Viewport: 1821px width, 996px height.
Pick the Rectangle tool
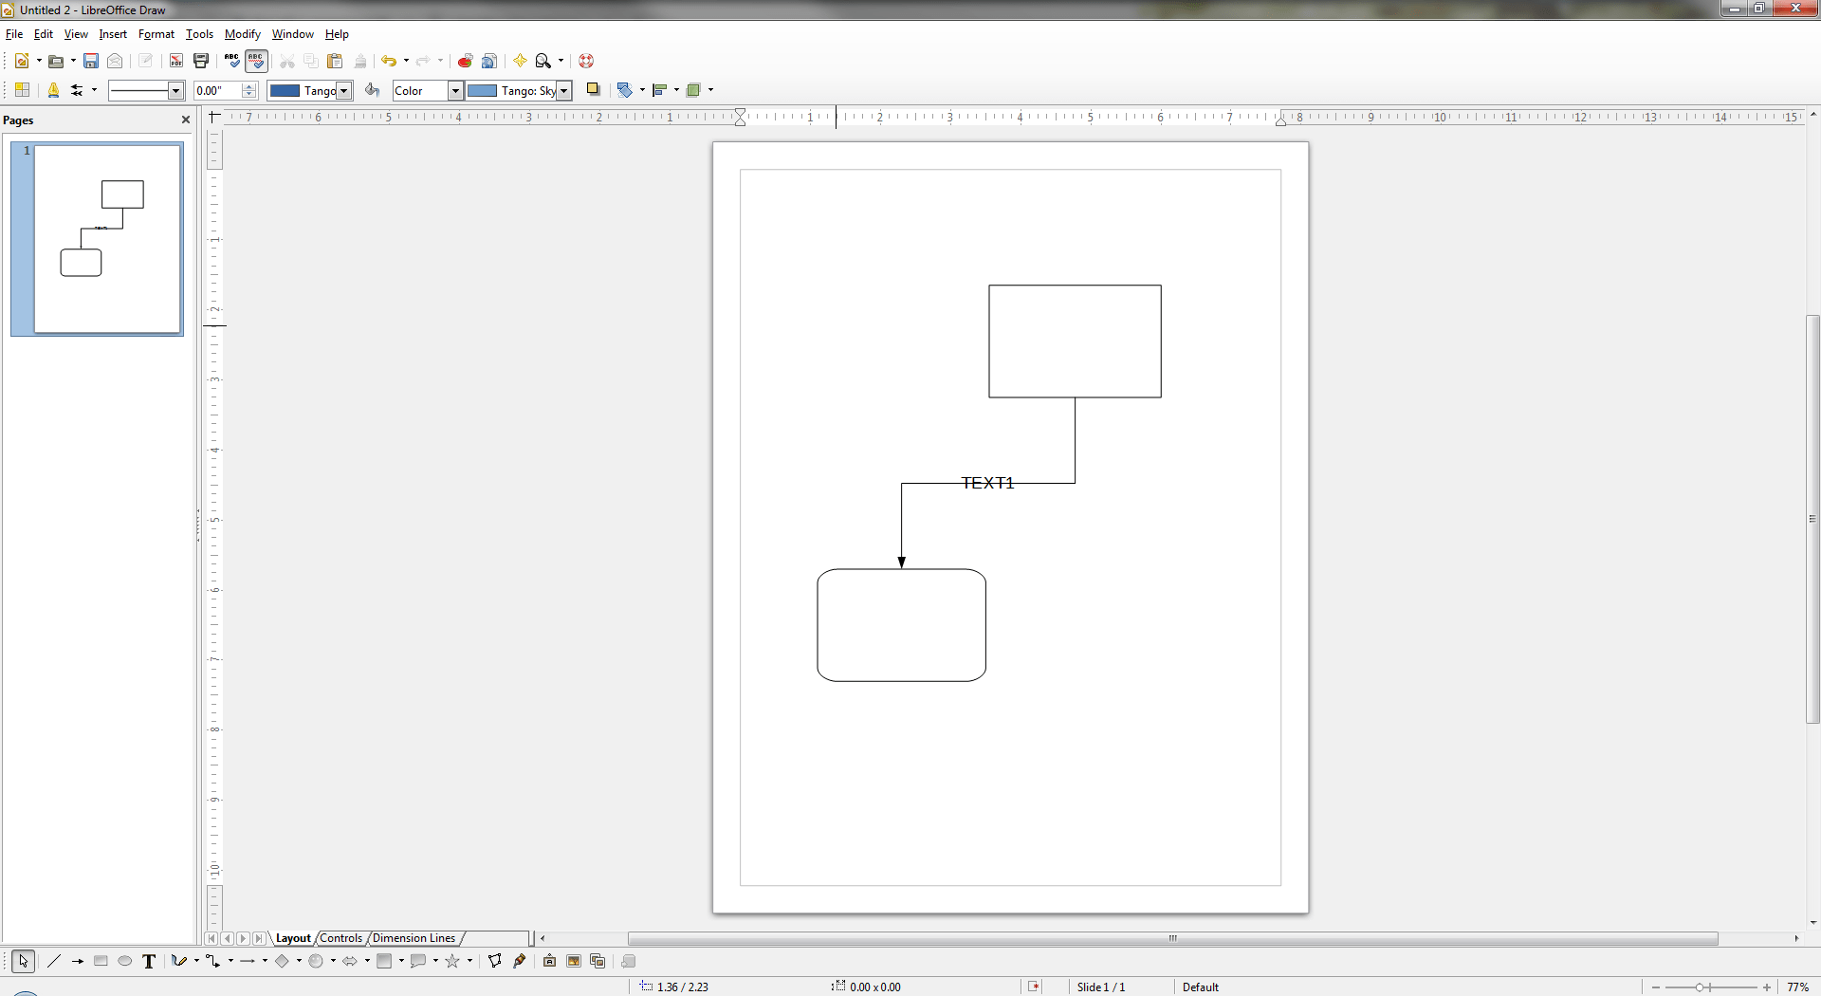point(101,961)
